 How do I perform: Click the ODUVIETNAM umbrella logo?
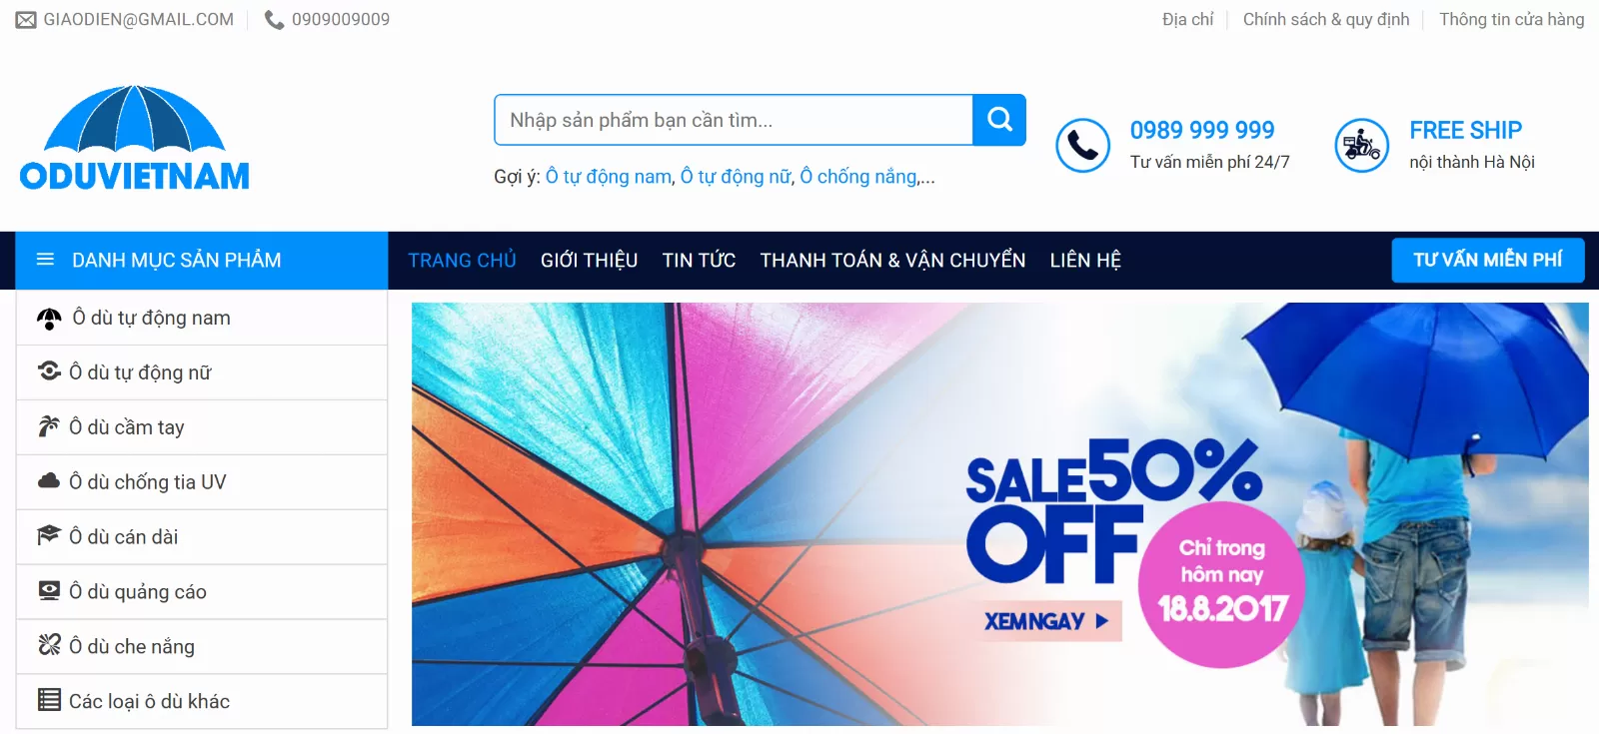(135, 138)
